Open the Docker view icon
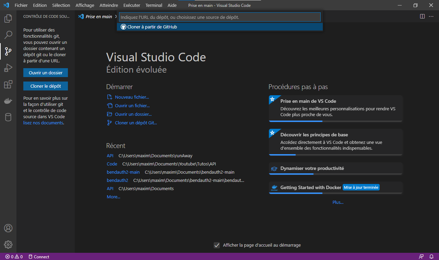 tap(8, 101)
